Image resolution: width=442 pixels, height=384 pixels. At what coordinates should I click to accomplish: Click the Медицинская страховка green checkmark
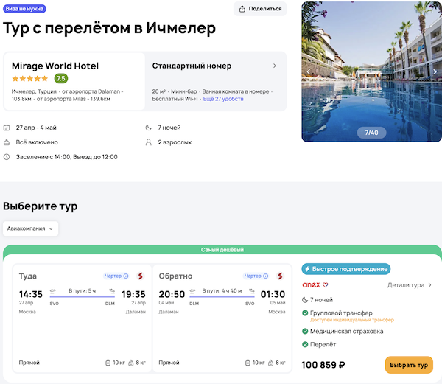click(x=305, y=332)
